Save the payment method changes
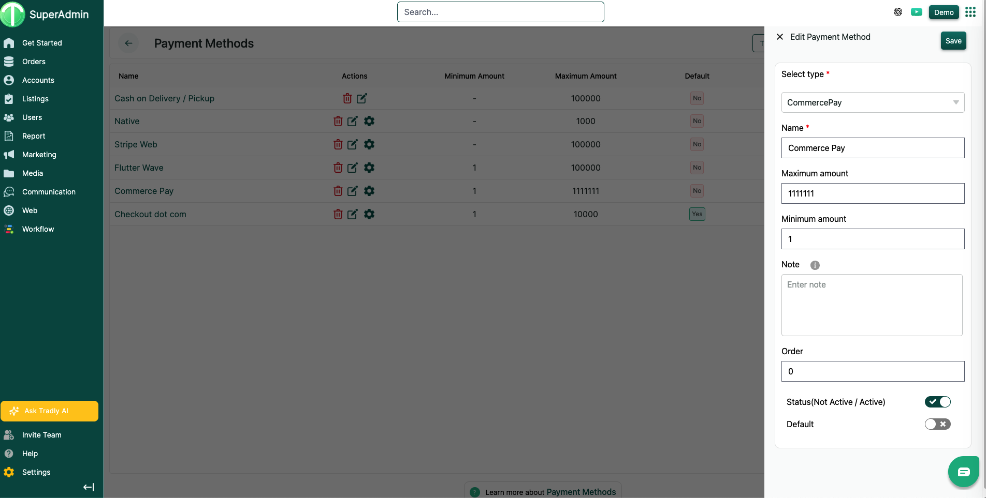The image size is (986, 498). [x=953, y=41]
